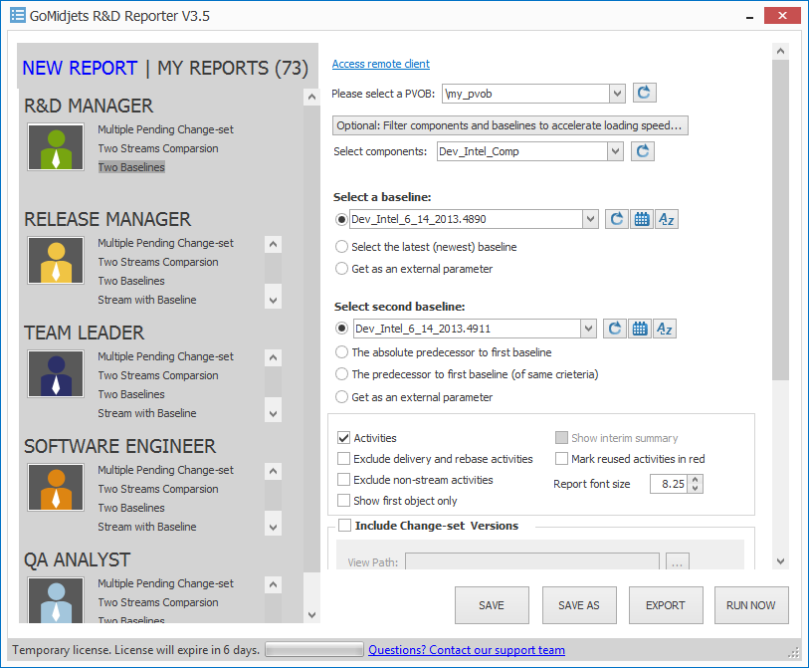Viewport: 809px width, 668px height.
Task: Click the refresh icon next to PVOB dropdown
Action: click(644, 93)
